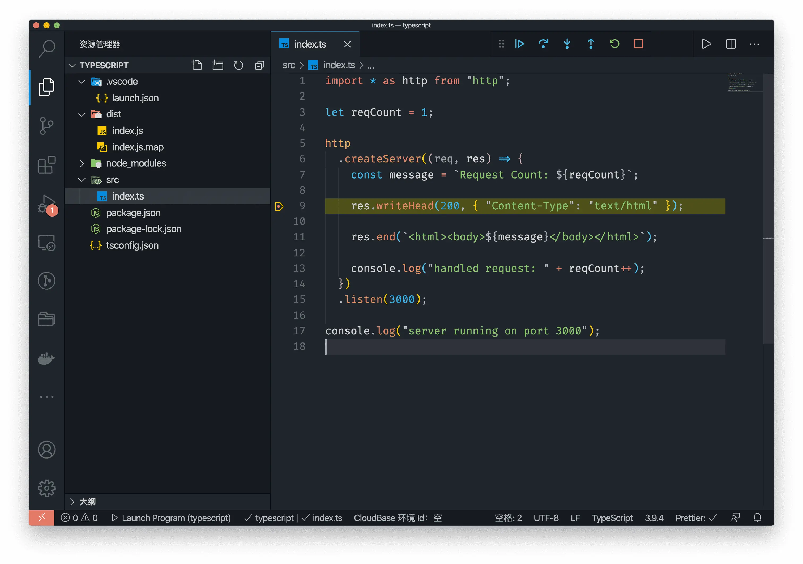This screenshot has width=803, height=564.
Task: Open remote window indicator in status bar
Action: (x=42, y=518)
